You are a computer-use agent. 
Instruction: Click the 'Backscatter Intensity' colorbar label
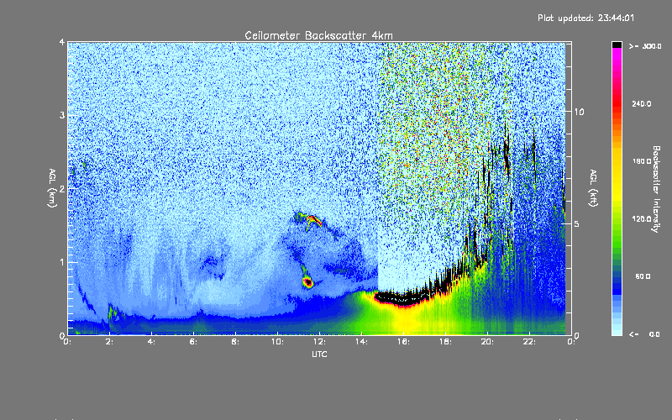click(656, 189)
